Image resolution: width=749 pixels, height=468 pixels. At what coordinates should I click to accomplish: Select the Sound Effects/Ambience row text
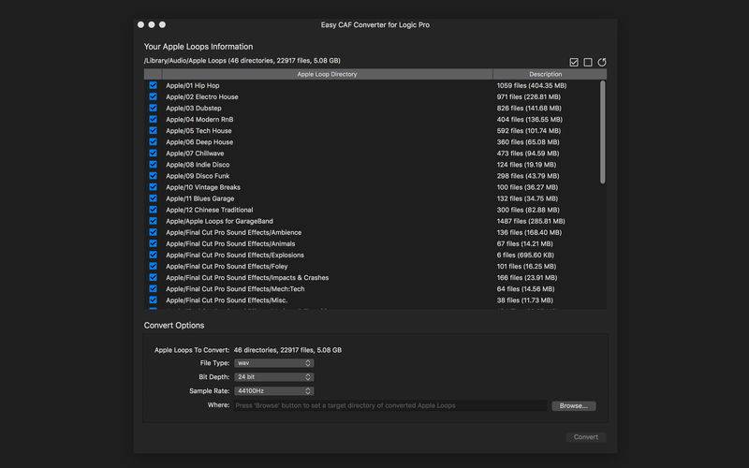233,232
